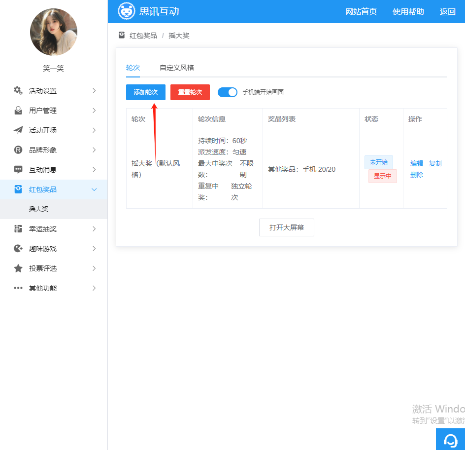This screenshot has width=465, height=450.
Task: Click the 显示中 status tag
Action: click(383, 176)
